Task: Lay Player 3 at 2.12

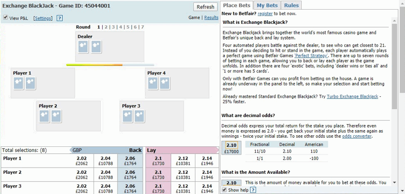Action: click(x=183, y=188)
